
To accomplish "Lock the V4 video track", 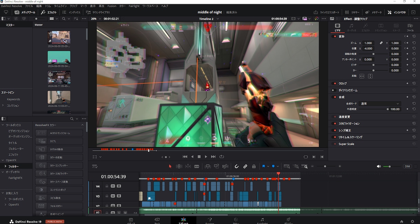I will 107,186.
